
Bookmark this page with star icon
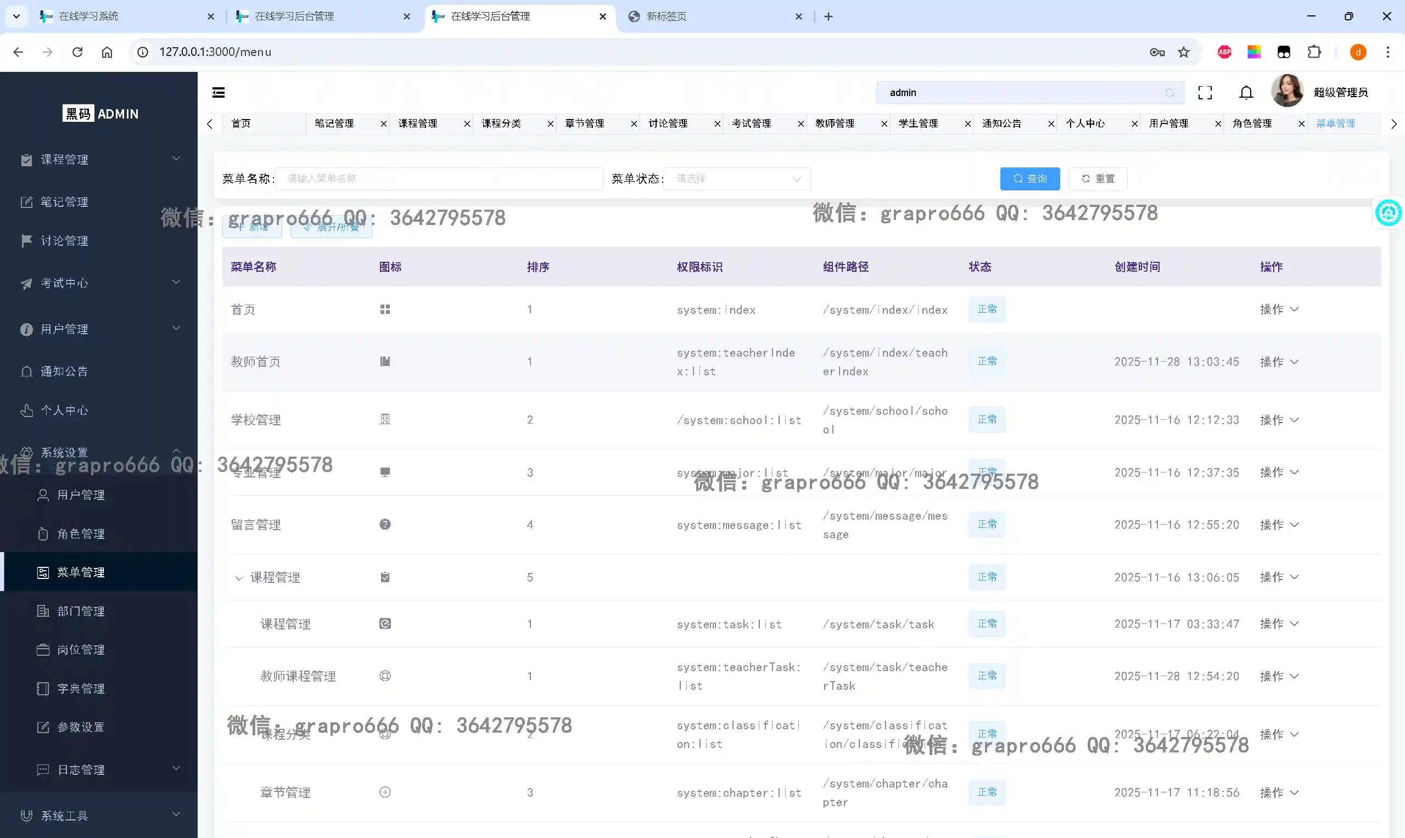(1184, 52)
